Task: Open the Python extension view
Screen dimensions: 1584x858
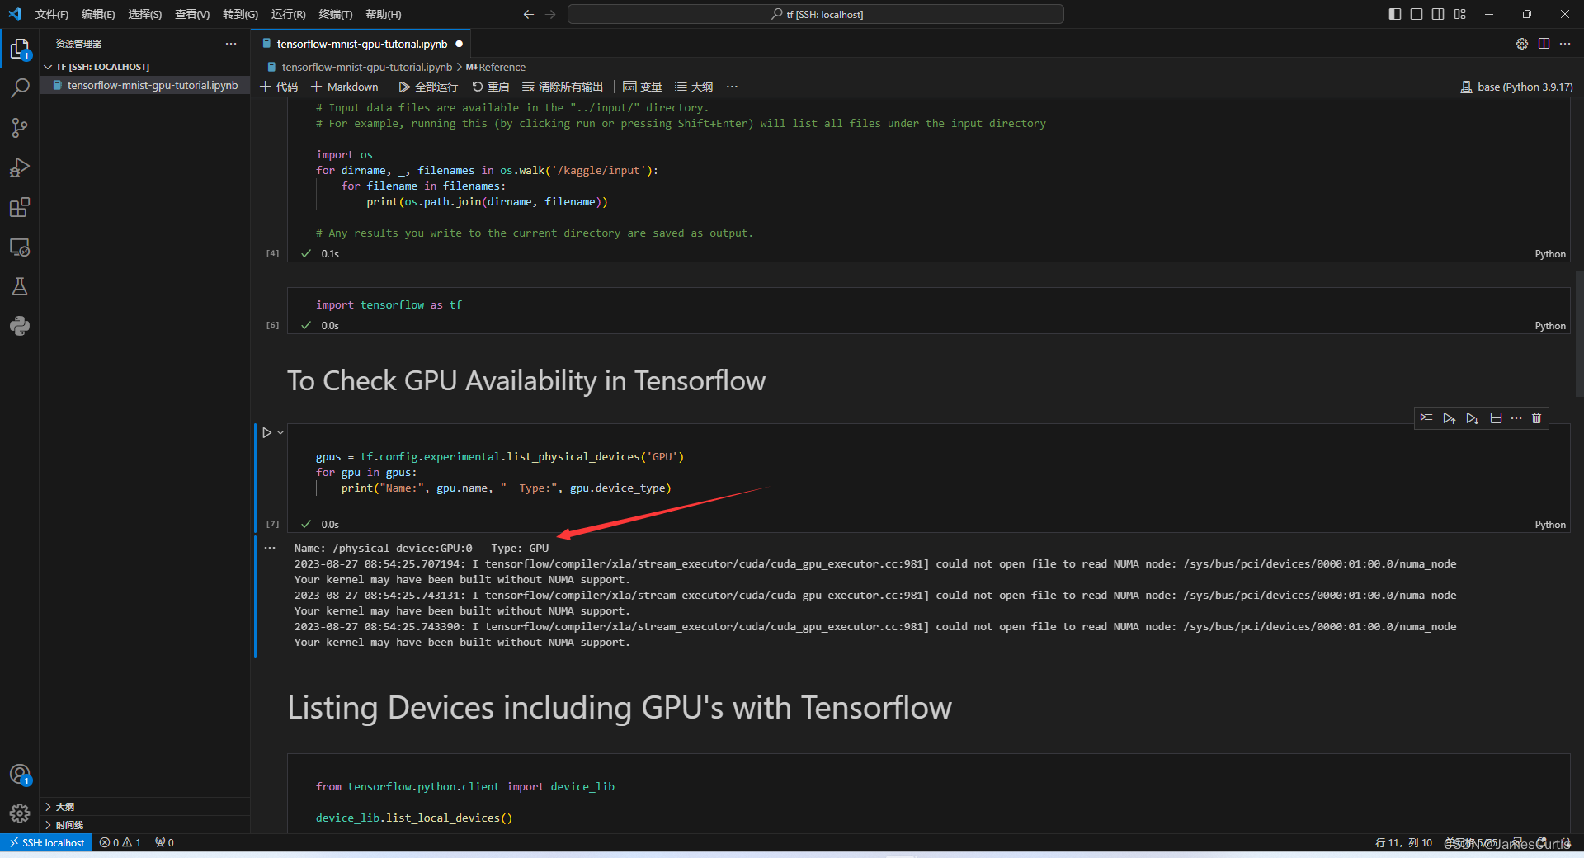Action: pos(20,326)
